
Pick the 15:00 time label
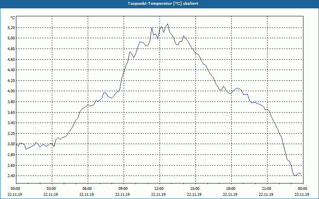coord(195,189)
